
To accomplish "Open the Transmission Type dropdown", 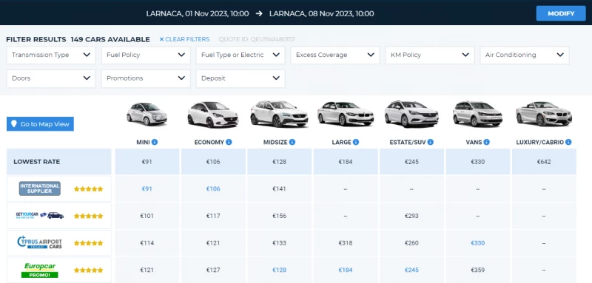I will [x=51, y=55].
